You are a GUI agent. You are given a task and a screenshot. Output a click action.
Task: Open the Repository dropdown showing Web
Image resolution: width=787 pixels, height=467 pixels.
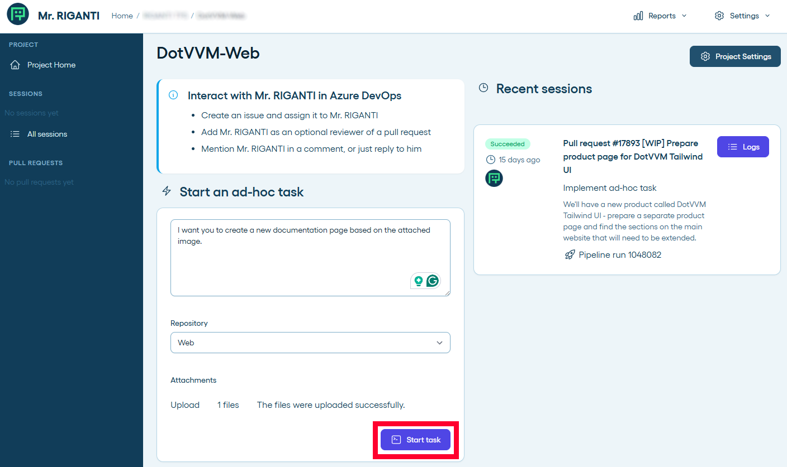coord(310,343)
